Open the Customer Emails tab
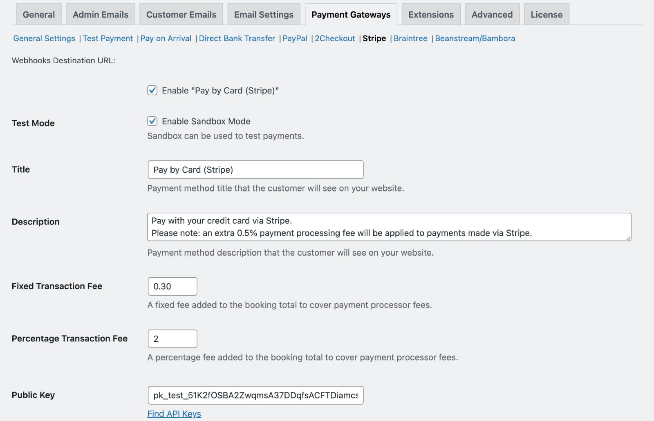This screenshot has height=421, width=654. 181,15
